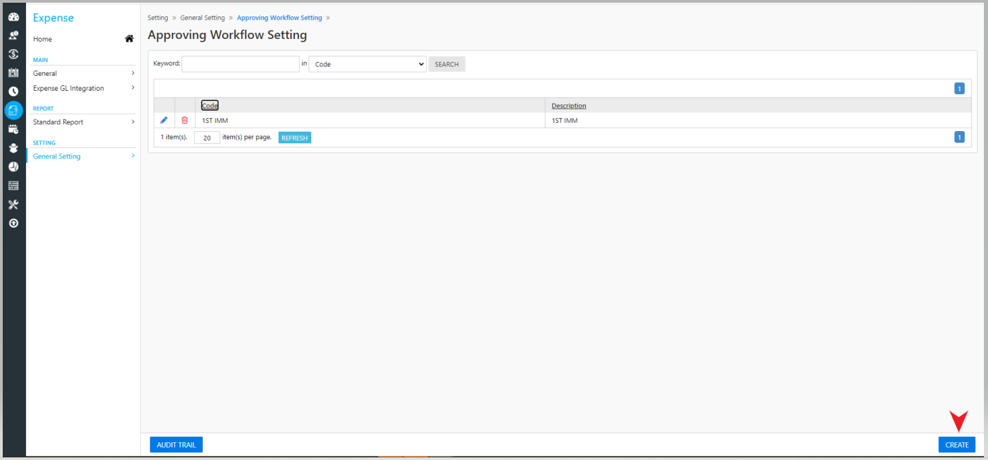
Task: Open the Code search field dropdown
Action: pos(367,64)
